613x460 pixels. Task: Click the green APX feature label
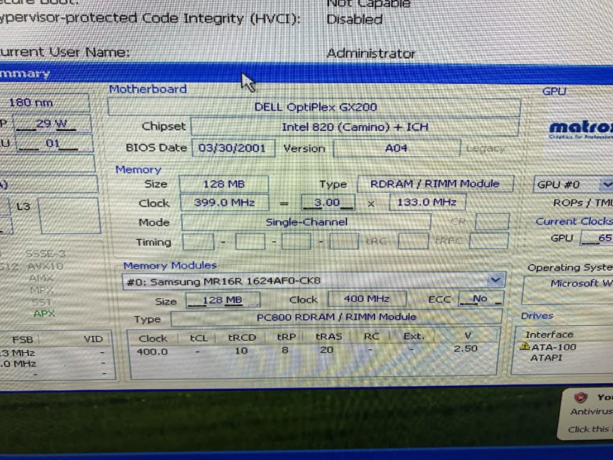(x=44, y=313)
